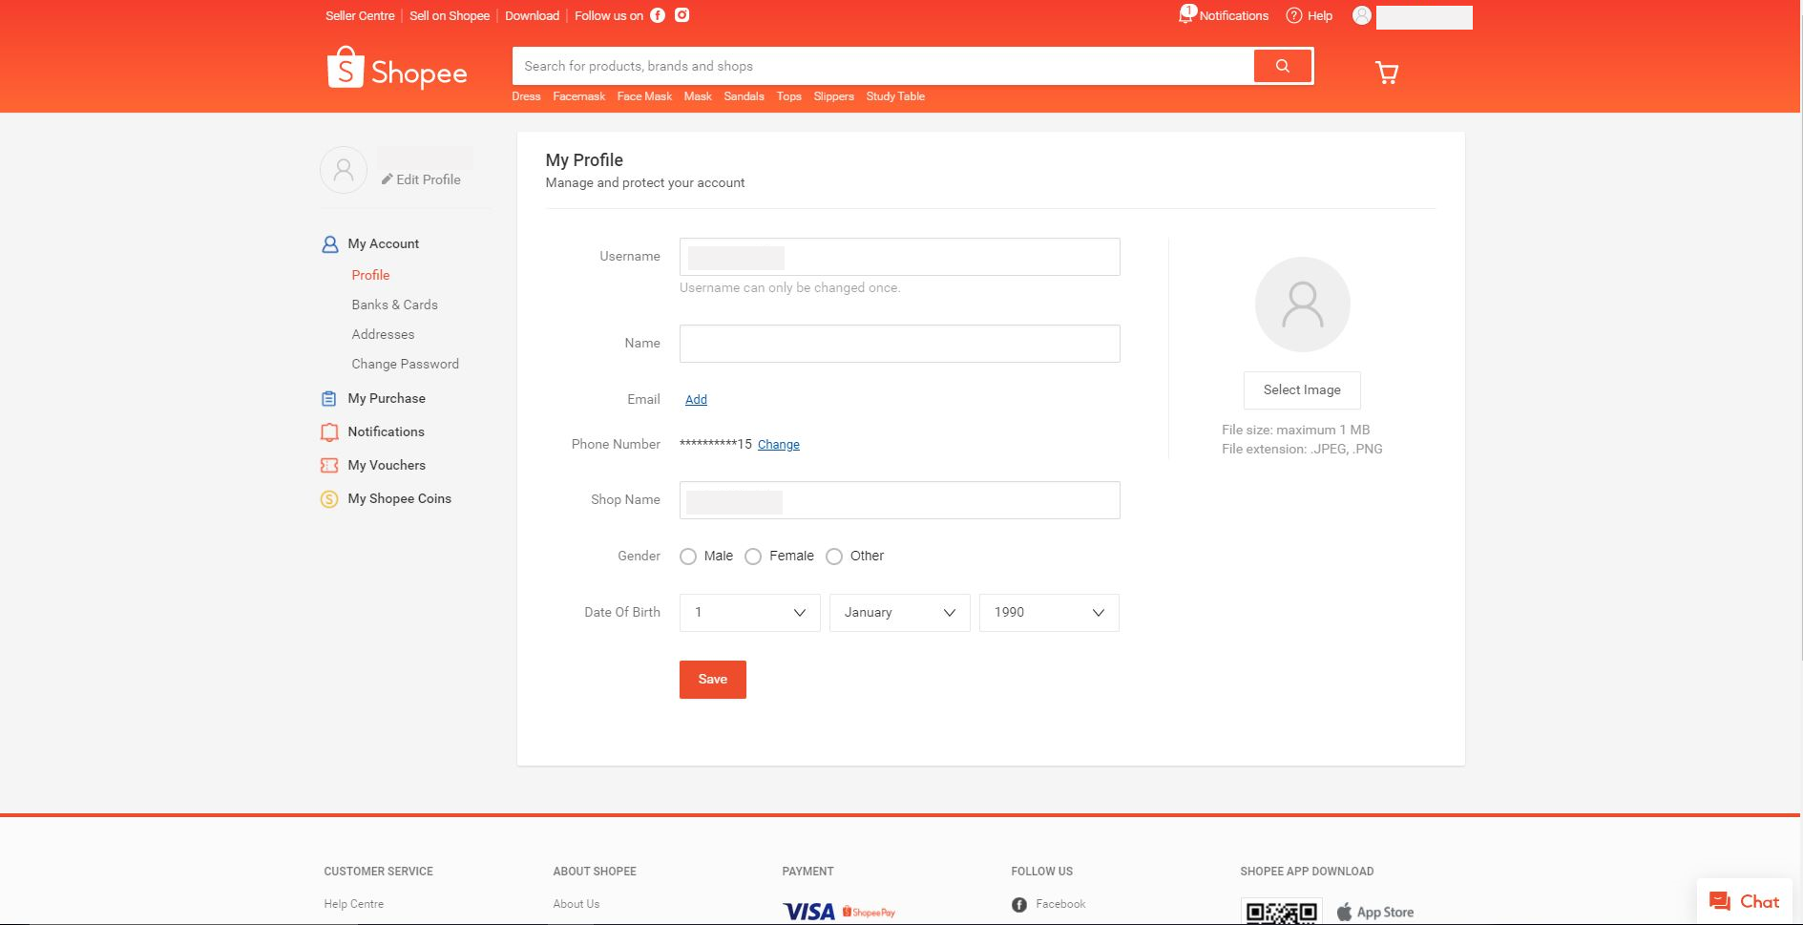
Task: Click the VISA payment logo
Action: 808,912
